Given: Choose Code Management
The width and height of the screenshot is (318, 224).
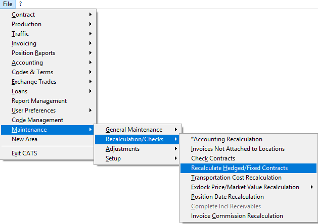Looking at the screenshot, I should (47, 120).
